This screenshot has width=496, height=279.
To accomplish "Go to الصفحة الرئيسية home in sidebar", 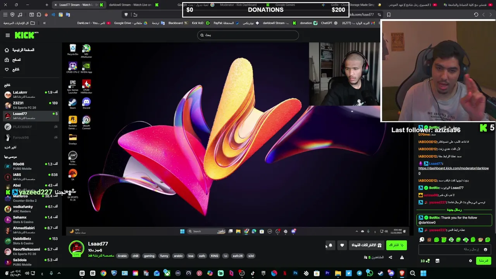I will pyautogui.click(x=19, y=50).
